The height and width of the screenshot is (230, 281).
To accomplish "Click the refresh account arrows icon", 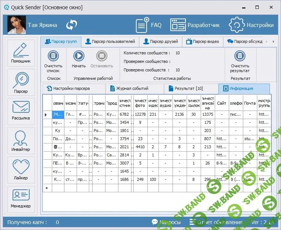I will tap(71, 25).
